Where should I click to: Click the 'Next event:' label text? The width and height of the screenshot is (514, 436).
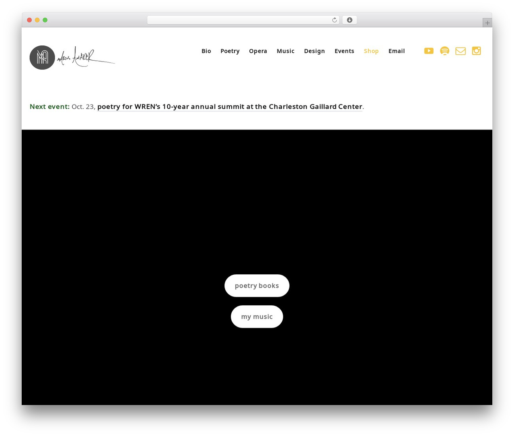[50, 107]
